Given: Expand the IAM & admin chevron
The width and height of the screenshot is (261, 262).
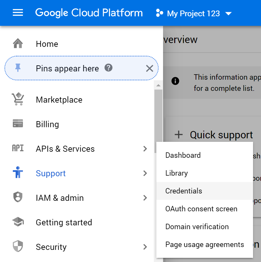Looking at the screenshot, I should pyautogui.click(x=145, y=198).
